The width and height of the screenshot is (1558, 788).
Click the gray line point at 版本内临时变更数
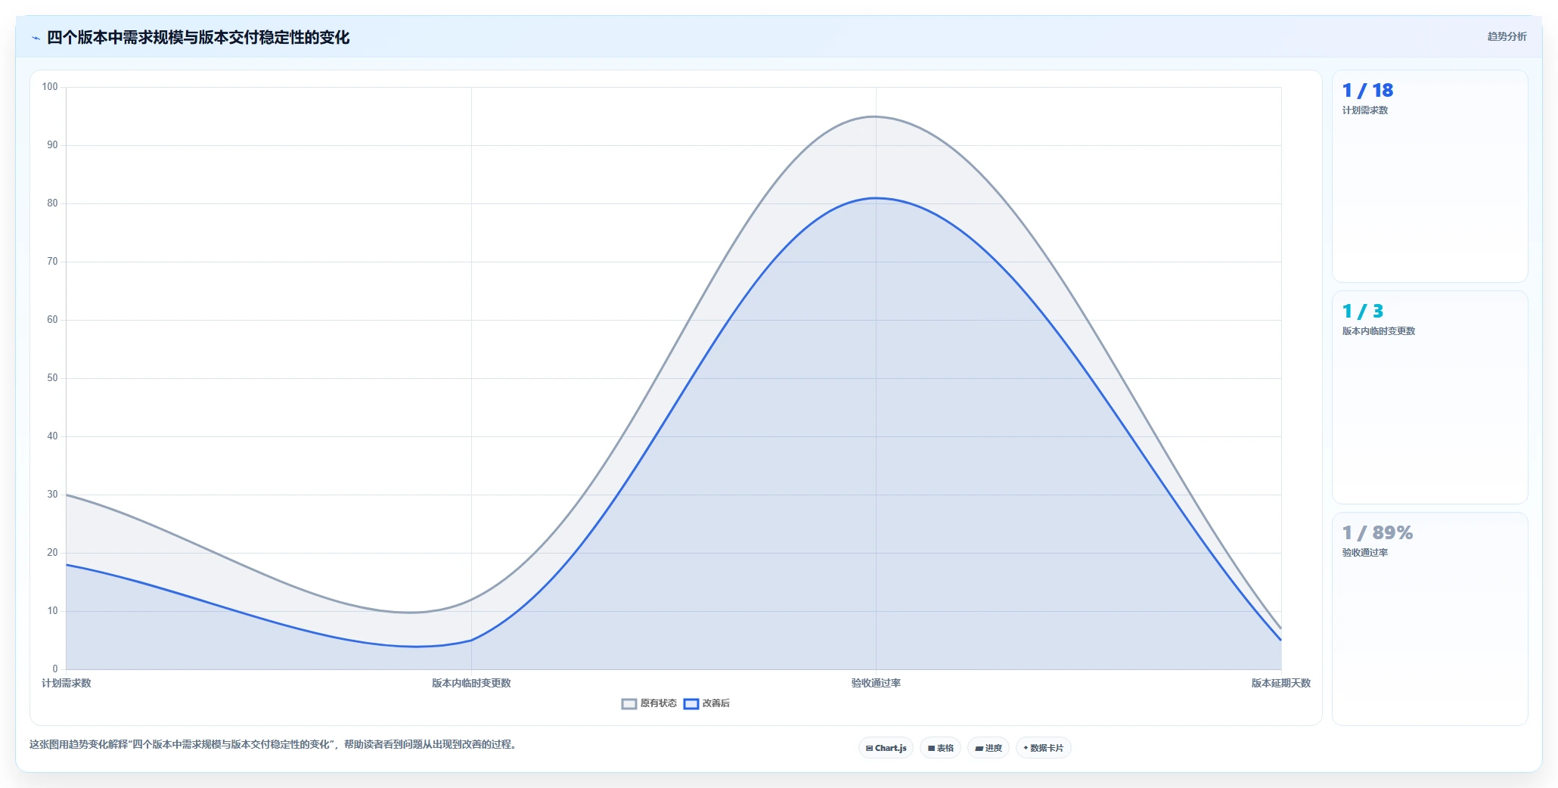coord(471,600)
